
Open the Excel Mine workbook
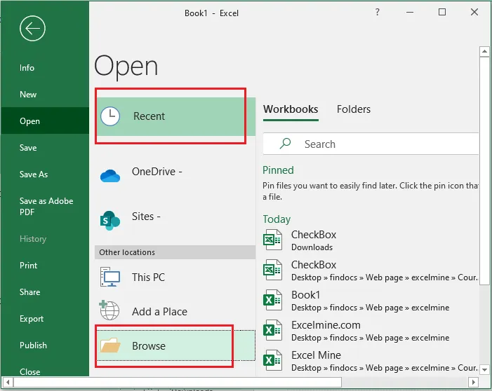pyautogui.click(x=371, y=361)
